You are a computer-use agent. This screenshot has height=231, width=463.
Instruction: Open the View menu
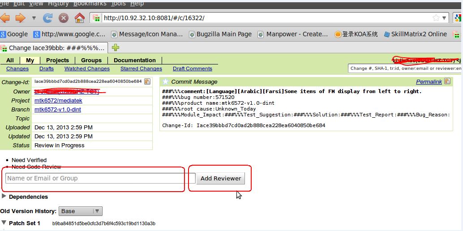(36, 4)
